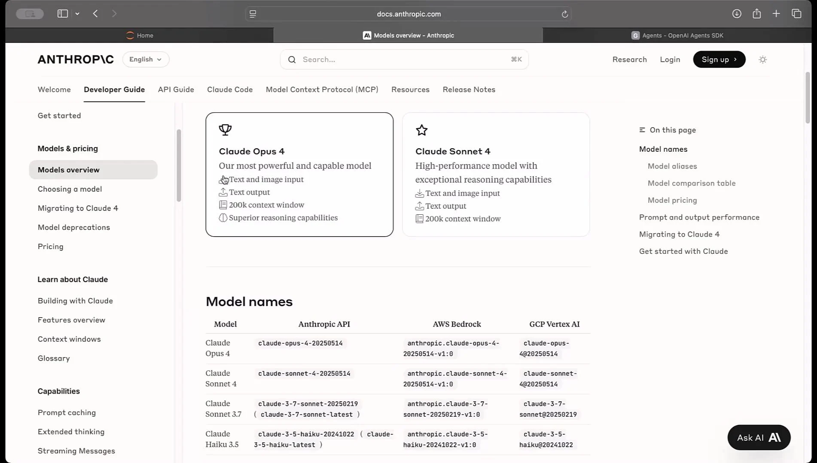
Task: Click claude-opus-4-20250514 model code
Action: coord(300,343)
